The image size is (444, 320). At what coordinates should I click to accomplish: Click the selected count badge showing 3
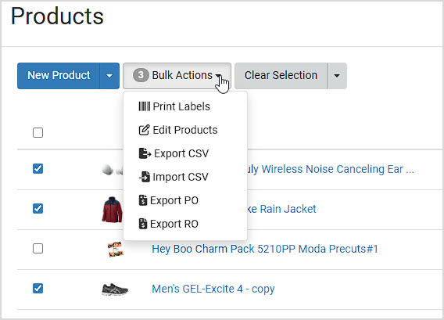click(141, 75)
